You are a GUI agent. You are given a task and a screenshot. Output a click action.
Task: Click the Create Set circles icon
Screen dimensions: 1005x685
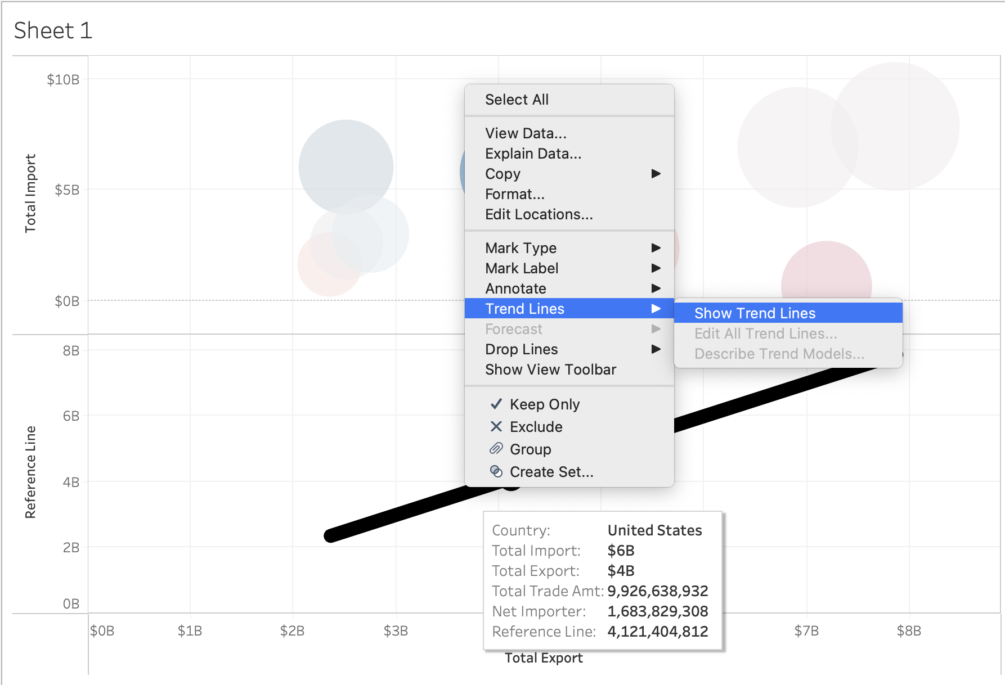click(496, 471)
